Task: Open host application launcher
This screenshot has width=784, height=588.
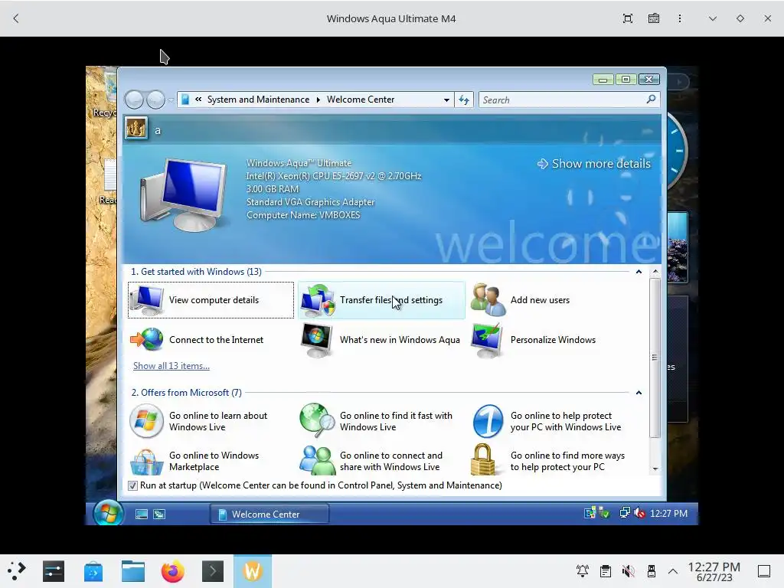Action: pyautogui.click(x=17, y=571)
